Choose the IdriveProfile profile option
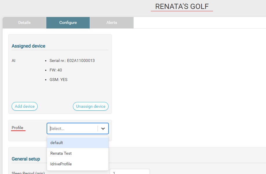The height and width of the screenshot is (174, 266). point(78,164)
